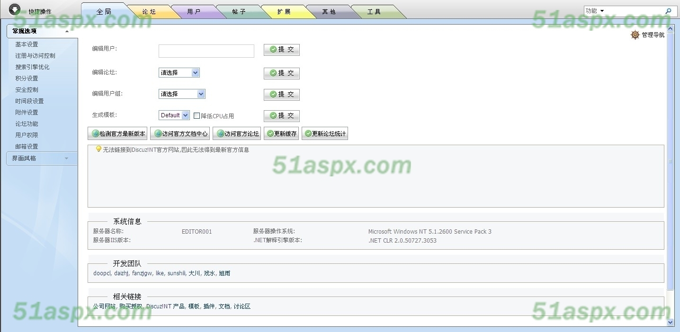This screenshot has height=332, width=680.
Task: Click server name value EDITOR001
Action: pos(197,232)
